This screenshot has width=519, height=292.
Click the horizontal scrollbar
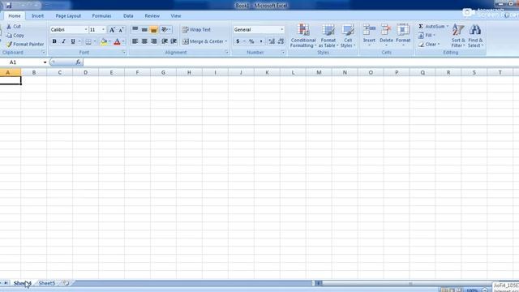click(x=410, y=283)
